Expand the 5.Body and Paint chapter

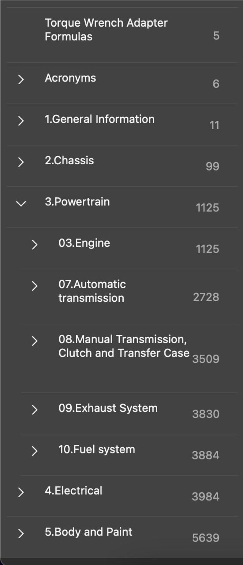click(21, 533)
